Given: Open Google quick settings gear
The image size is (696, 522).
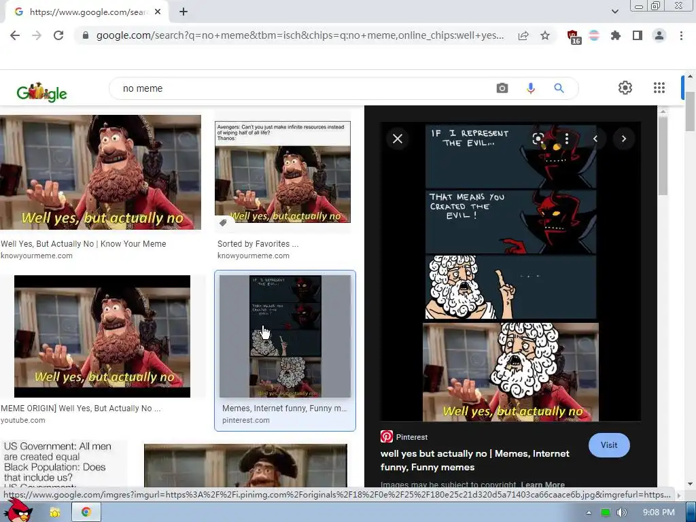Looking at the screenshot, I should coord(625,88).
